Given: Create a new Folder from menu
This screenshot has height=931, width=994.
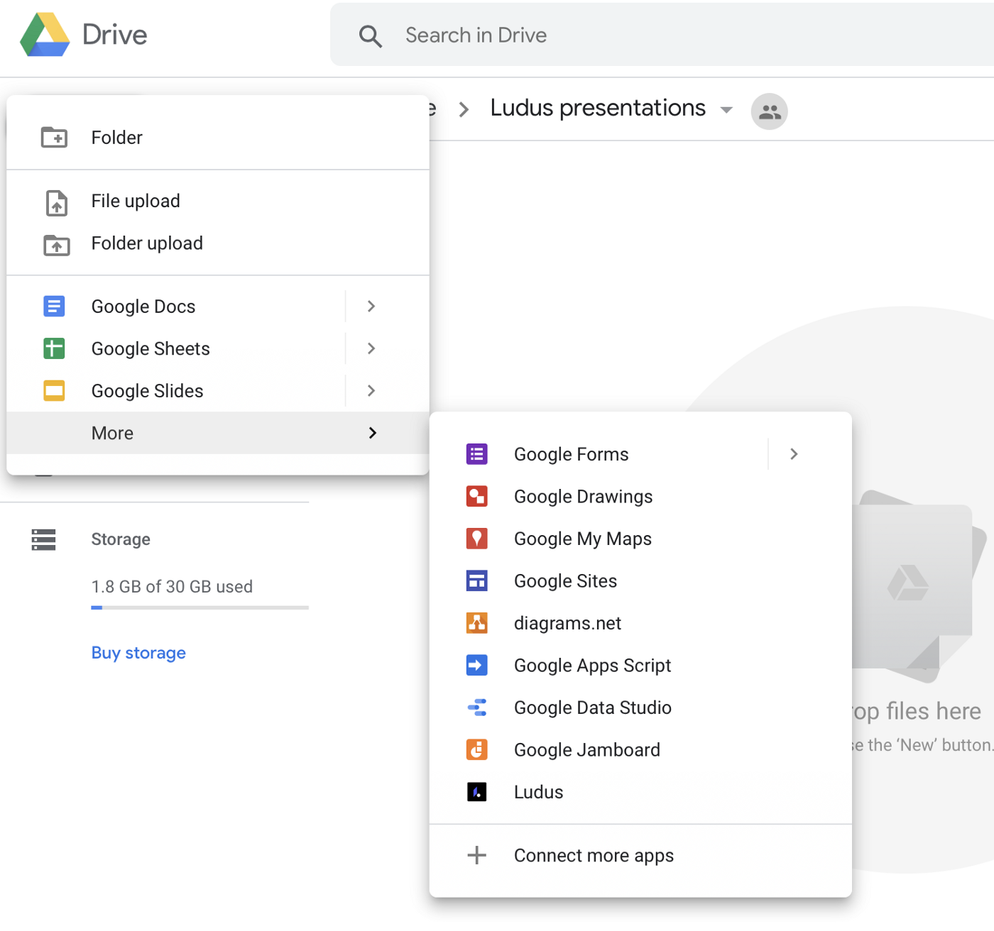Looking at the screenshot, I should click(117, 138).
